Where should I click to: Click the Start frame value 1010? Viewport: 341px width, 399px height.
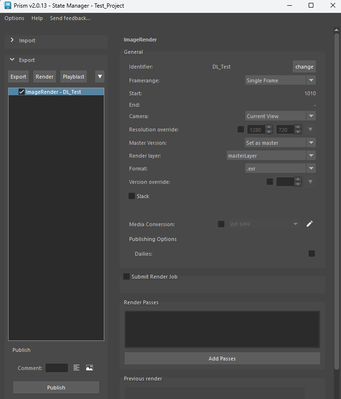pyautogui.click(x=310, y=93)
